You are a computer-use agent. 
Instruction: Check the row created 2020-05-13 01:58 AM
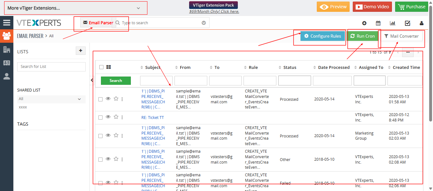(100, 99)
